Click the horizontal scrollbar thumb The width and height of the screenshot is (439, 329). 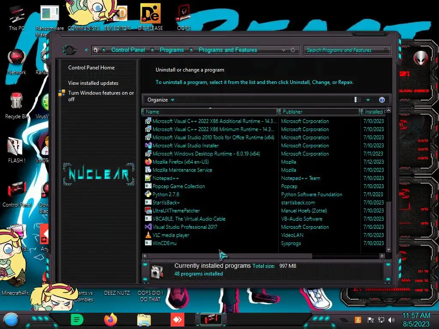pos(230,256)
